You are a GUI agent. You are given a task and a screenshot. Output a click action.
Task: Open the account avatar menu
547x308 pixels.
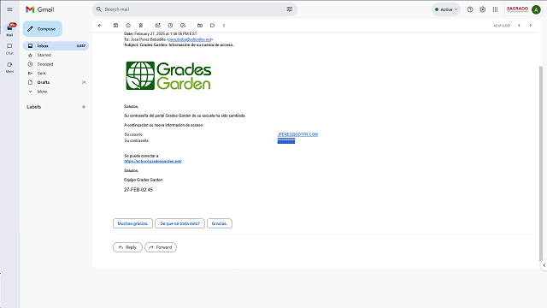(536, 9)
